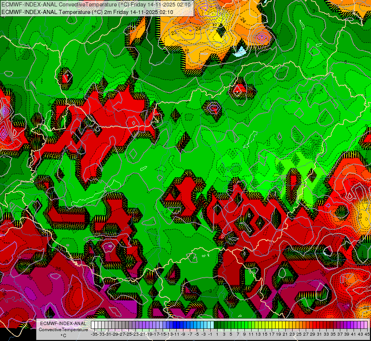Click the legend value -15
This screenshot has width=371, height=341.
click(162, 334)
